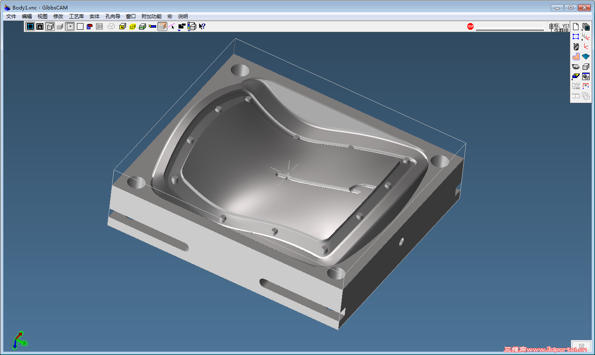Open the 修改 menu

pos(58,17)
